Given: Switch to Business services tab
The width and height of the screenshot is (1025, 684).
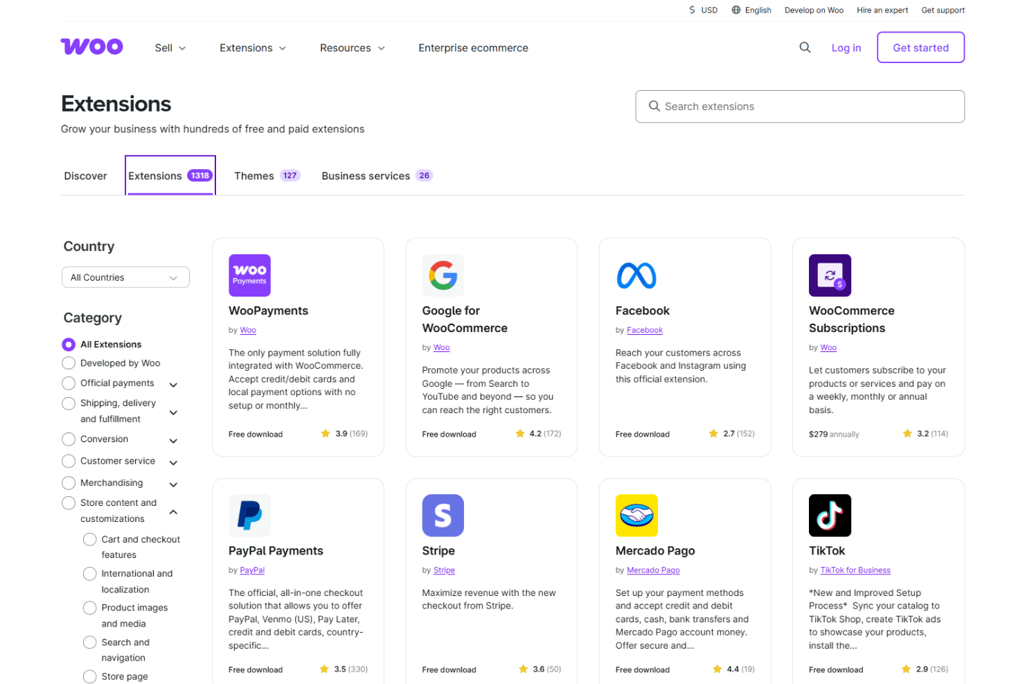Looking at the screenshot, I should click(377, 176).
